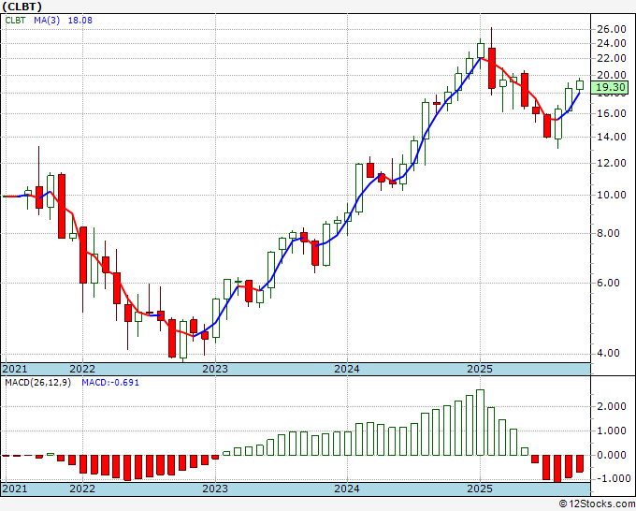Click the 18.08 moving average value
This screenshot has height=511, width=636.
[x=79, y=21]
